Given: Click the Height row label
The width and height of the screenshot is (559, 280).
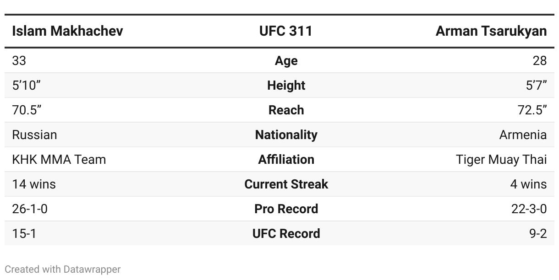Looking at the screenshot, I should coord(286,86).
